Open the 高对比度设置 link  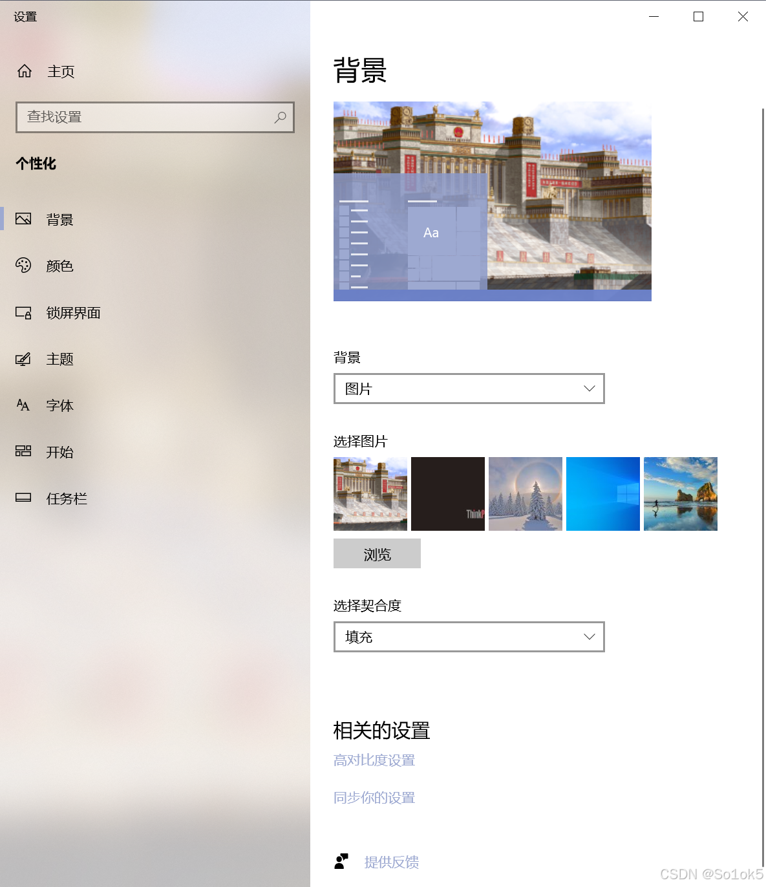(374, 760)
